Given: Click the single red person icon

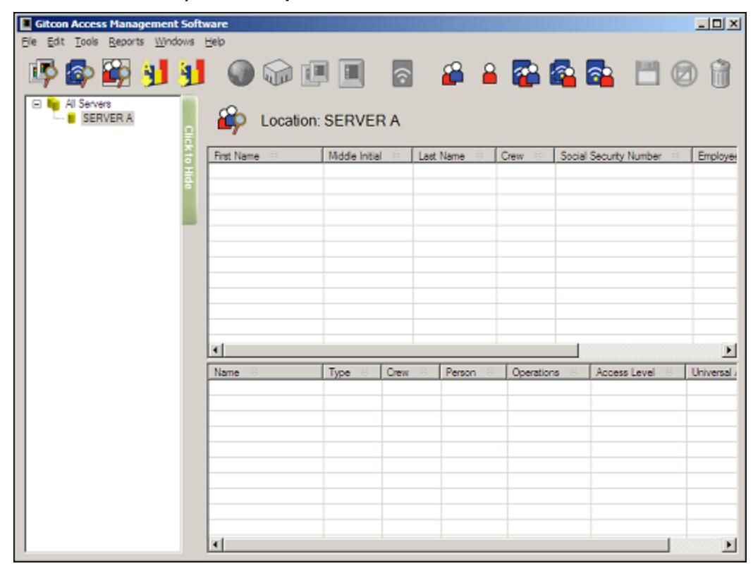Looking at the screenshot, I should tap(489, 74).
